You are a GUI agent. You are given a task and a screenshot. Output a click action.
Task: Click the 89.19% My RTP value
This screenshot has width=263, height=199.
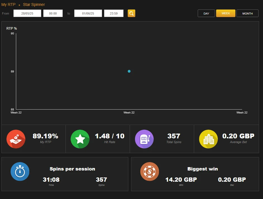(45, 136)
